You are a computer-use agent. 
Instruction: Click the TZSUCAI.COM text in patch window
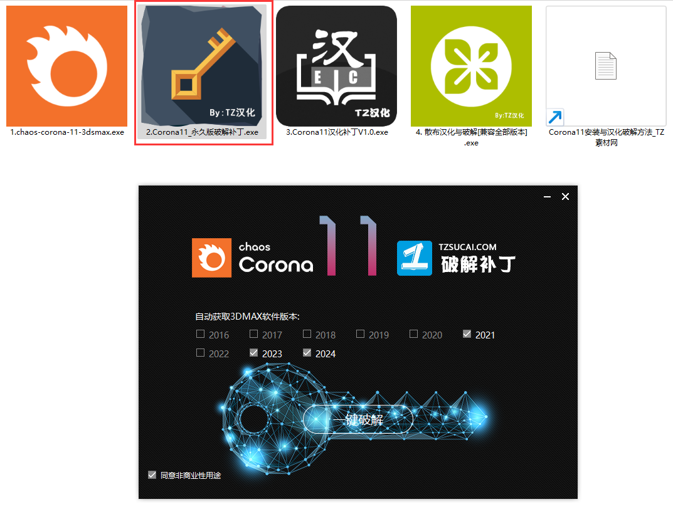(x=467, y=247)
